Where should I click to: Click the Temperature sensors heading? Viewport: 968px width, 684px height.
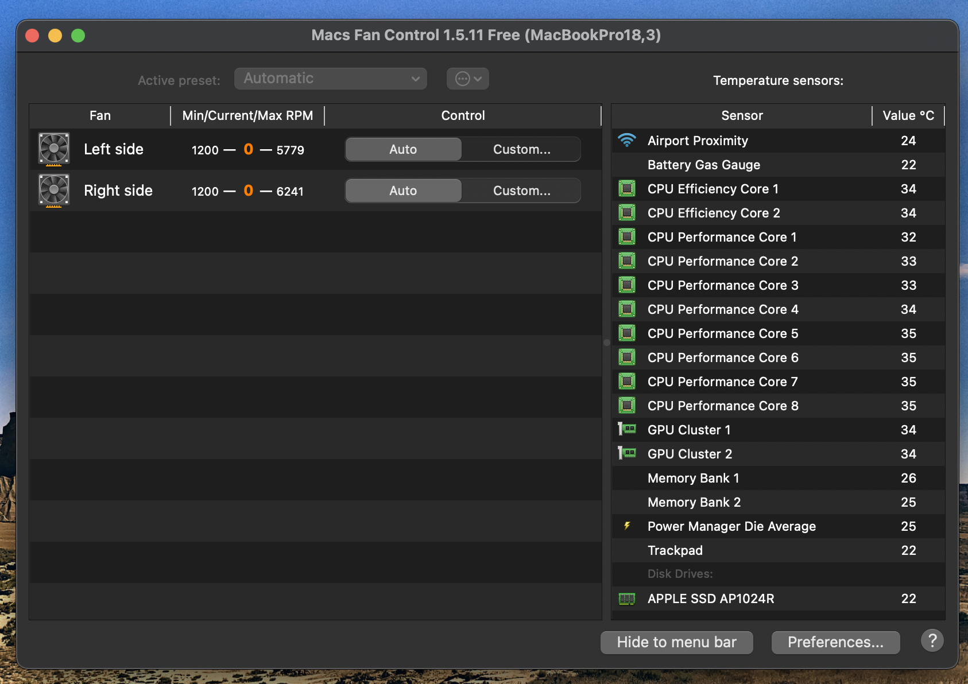pos(779,80)
